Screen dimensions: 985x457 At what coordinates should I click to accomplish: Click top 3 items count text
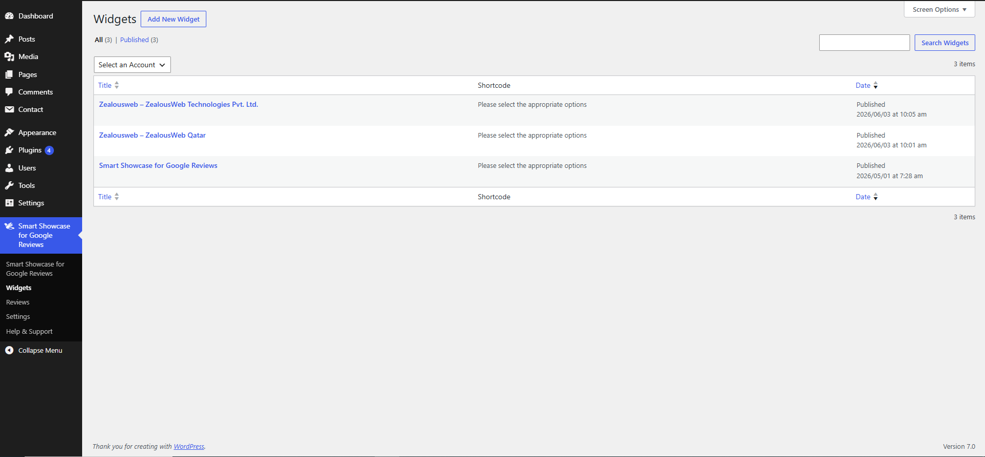[964, 64]
